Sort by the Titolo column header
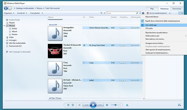187x110 pixels. [x=99, y=17]
